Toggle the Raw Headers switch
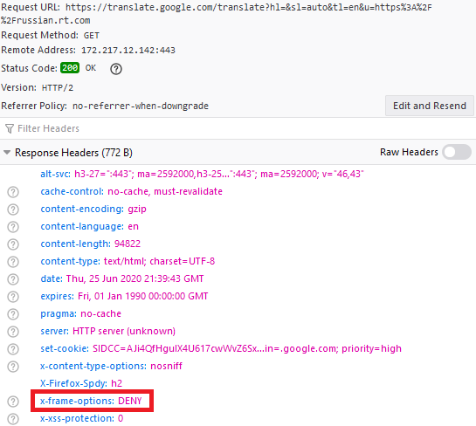This screenshot has width=476, height=426. pos(457,152)
